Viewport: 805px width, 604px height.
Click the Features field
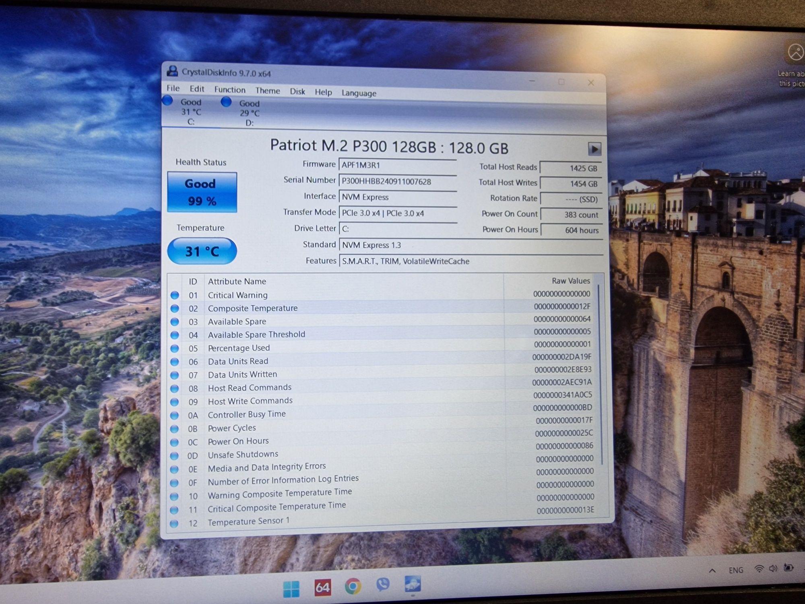471,261
